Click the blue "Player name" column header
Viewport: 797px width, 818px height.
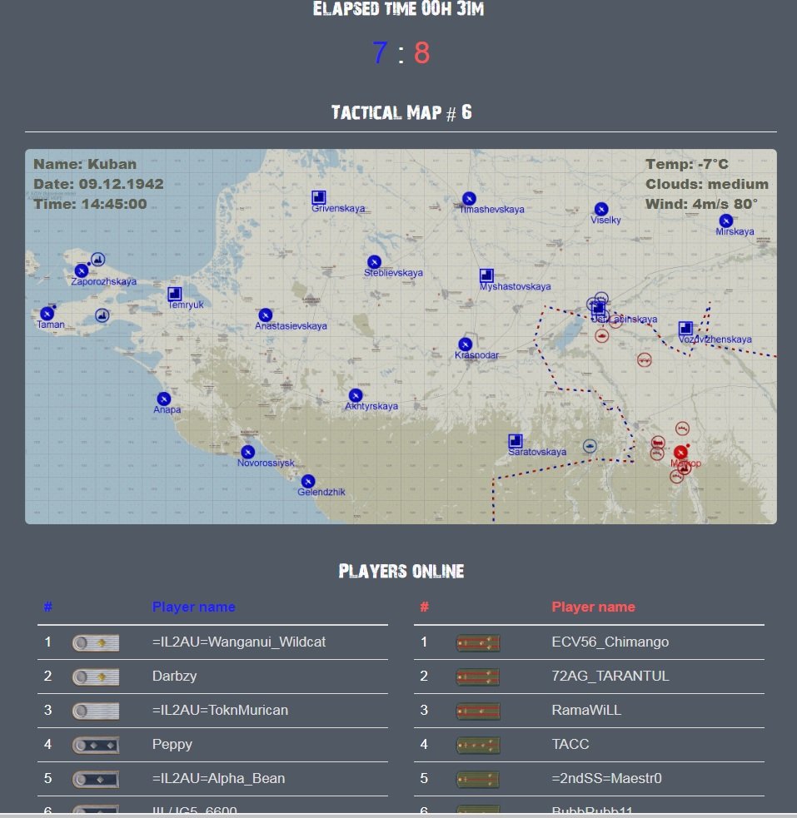[194, 607]
